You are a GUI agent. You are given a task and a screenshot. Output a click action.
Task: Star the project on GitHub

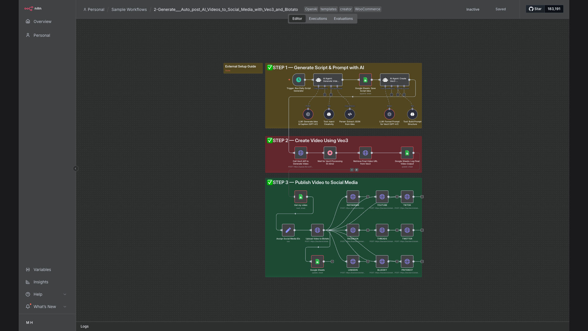point(535,9)
